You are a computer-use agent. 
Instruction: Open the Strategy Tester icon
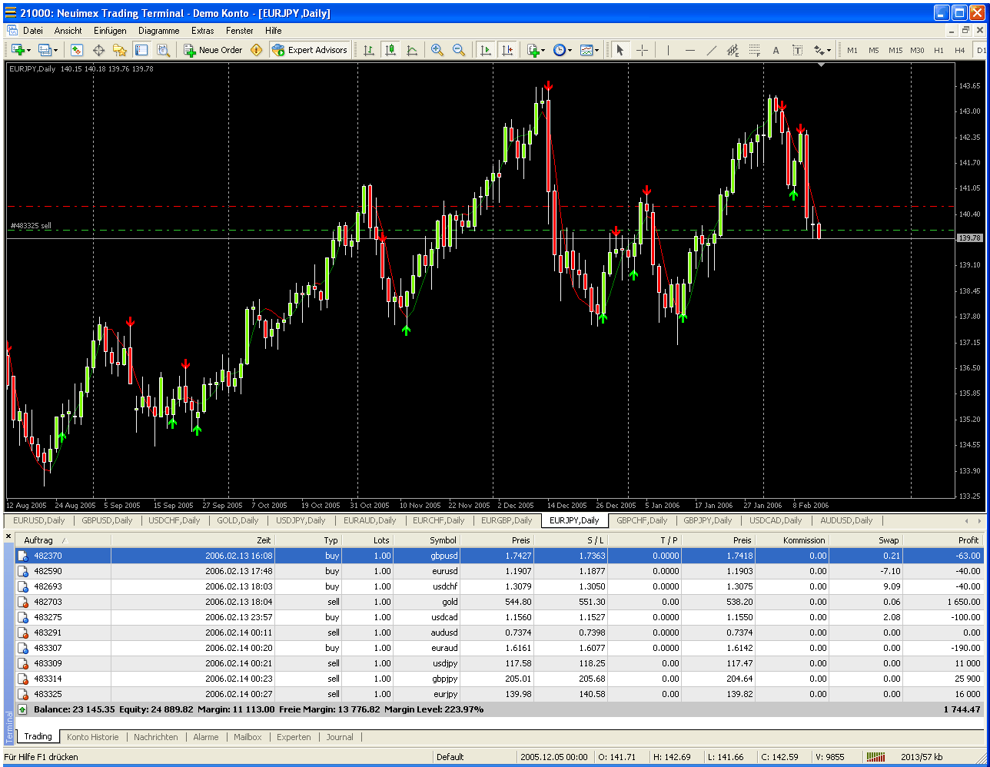163,50
